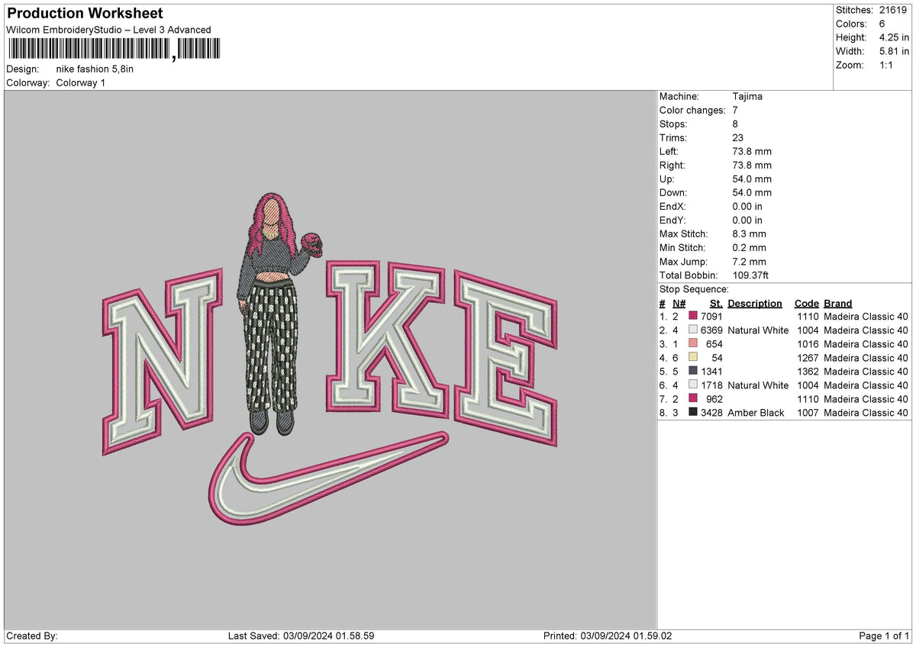Click stitch count 1341 in row 5

711,372
